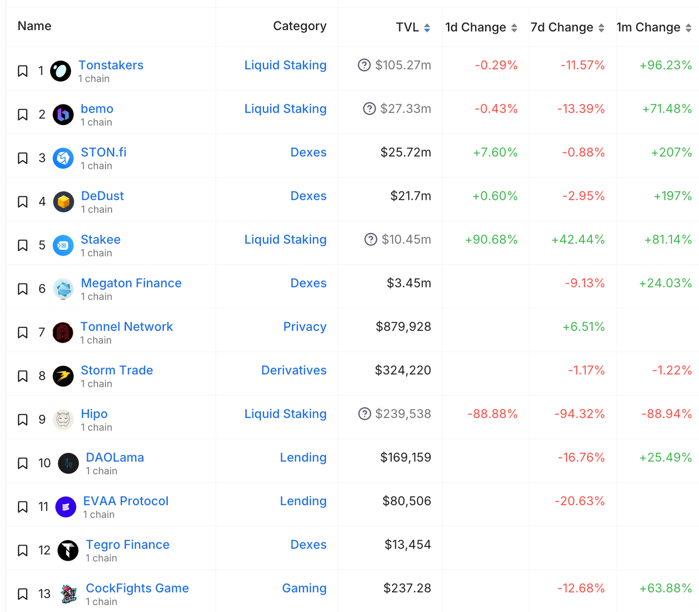The width and height of the screenshot is (699, 612).
Task: Click question mark icon beside Tonstakers TVL
Action: [364, 65]
